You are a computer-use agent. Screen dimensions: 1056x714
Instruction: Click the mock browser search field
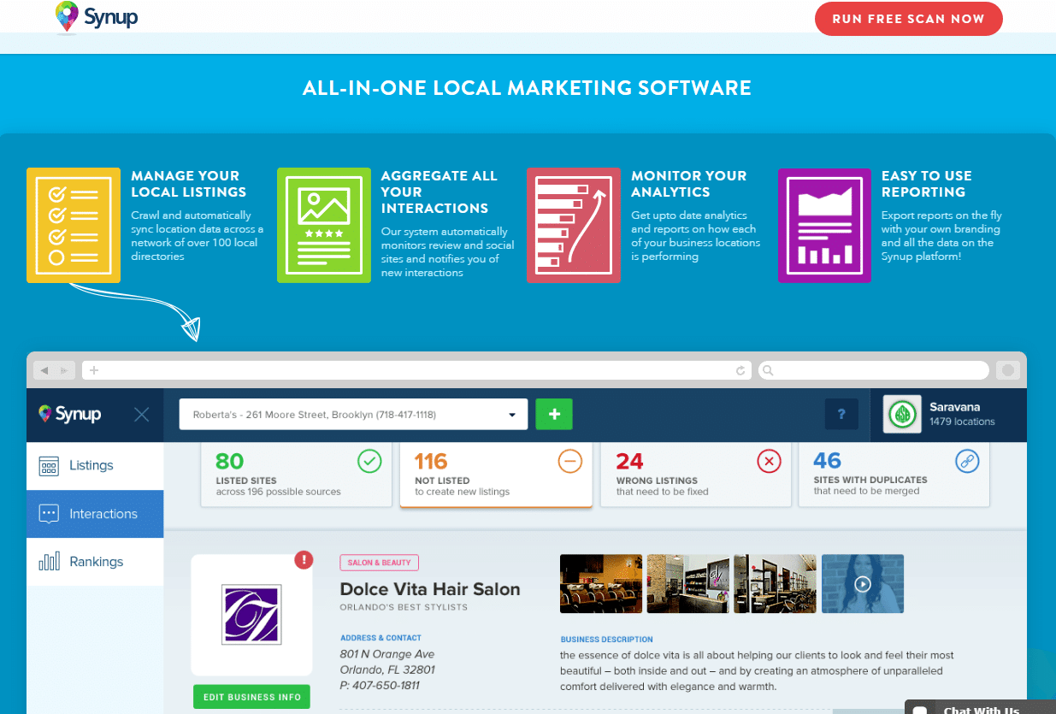pyautogui.click(x=874, y=370)
